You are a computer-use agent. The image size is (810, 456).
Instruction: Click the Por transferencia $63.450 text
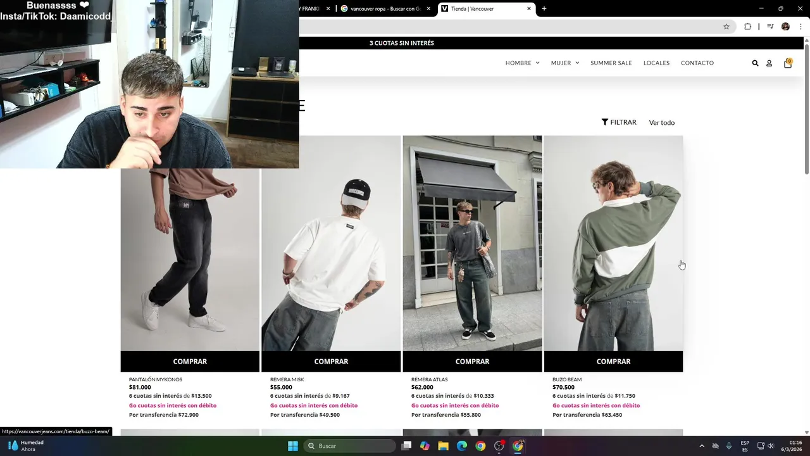coord(587,415)
